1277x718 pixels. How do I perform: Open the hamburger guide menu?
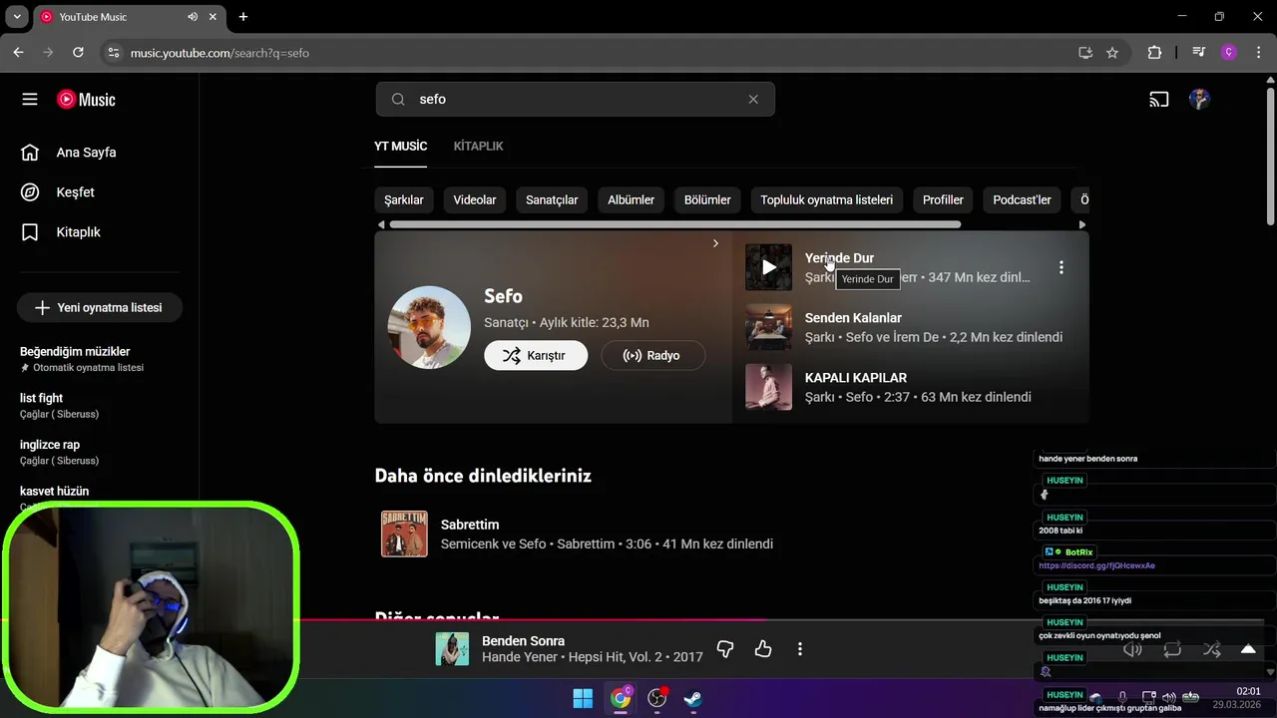[x=30, y=100]
